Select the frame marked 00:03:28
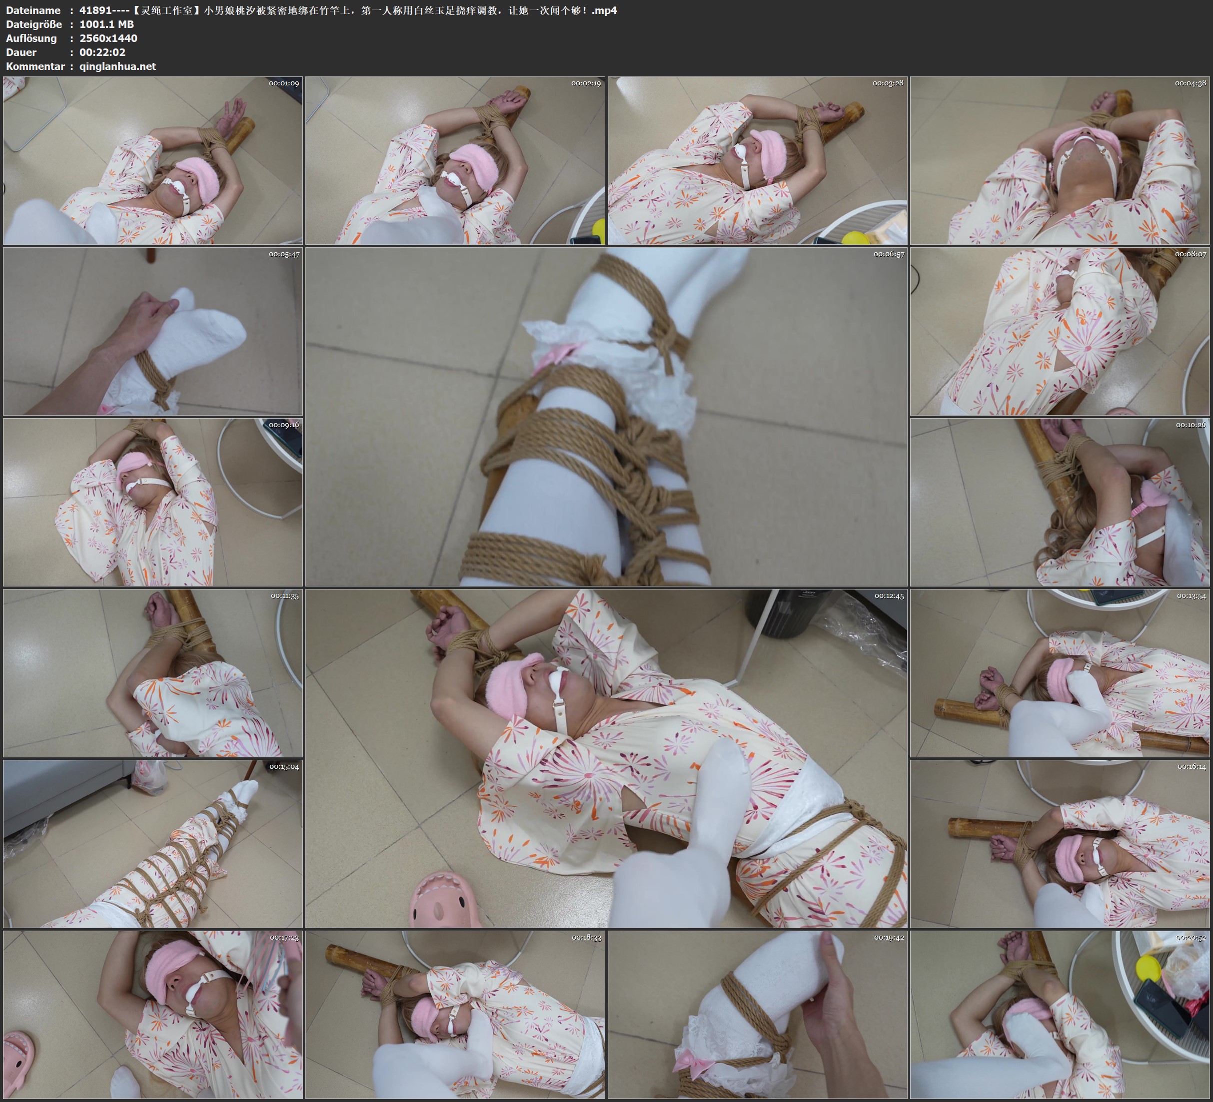This screenshot has height=1102, width=1213. [x=758, y=161]
